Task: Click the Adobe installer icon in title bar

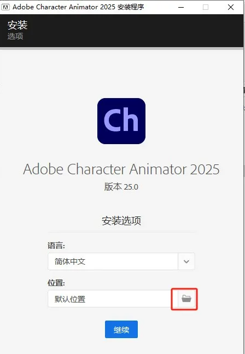Action: 5,7
